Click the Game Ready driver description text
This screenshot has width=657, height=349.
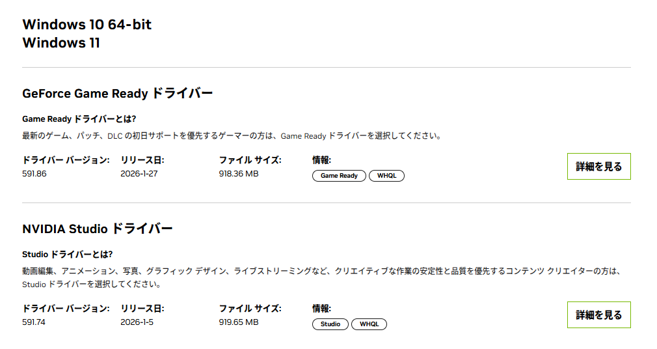(x=232, y=136)
